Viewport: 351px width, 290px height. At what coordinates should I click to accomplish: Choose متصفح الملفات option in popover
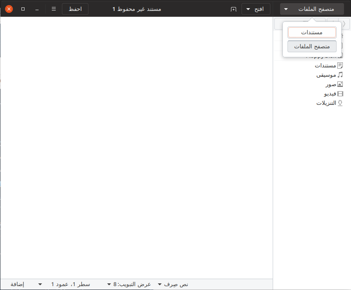[x=312, y=46]
